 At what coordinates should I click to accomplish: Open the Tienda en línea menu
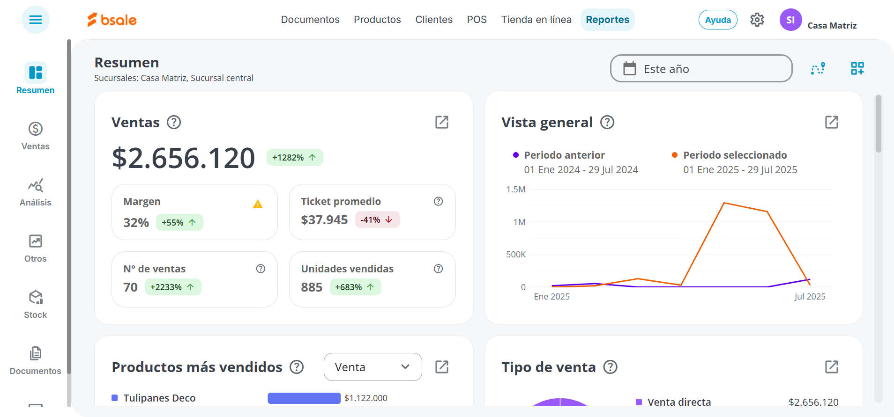click(536, 20)
